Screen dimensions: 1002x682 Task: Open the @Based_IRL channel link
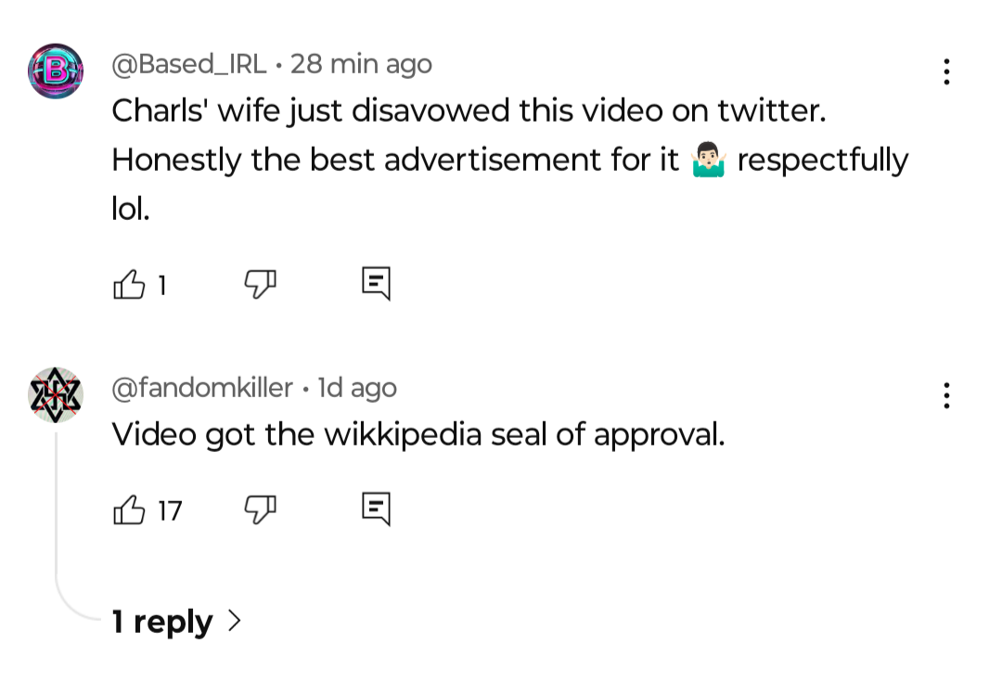(x=188, y=64)
